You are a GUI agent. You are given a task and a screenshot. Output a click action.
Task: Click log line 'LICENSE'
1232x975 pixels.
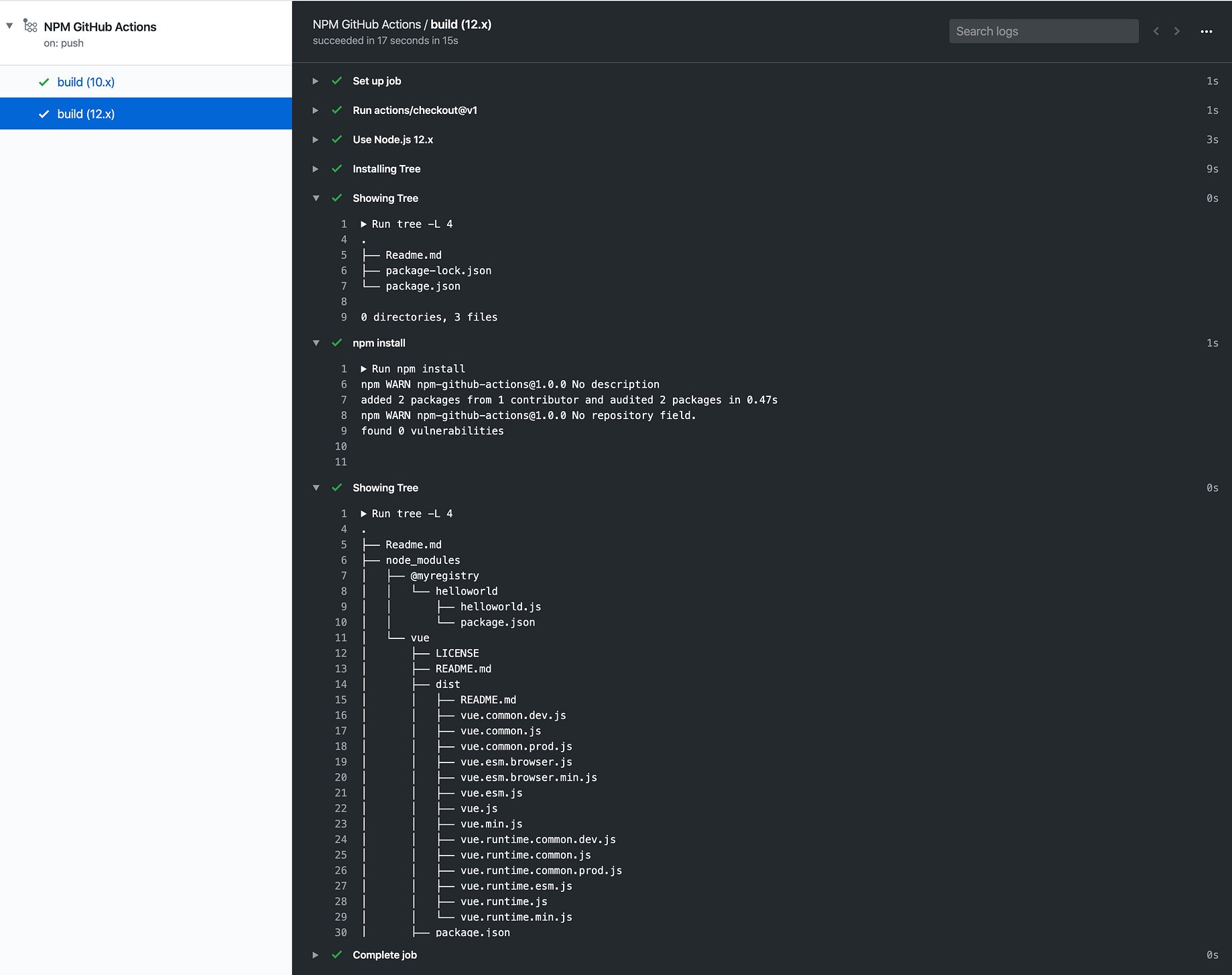[457, 653]
